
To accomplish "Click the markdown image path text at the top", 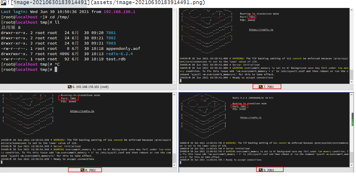I will pos(148,3).
